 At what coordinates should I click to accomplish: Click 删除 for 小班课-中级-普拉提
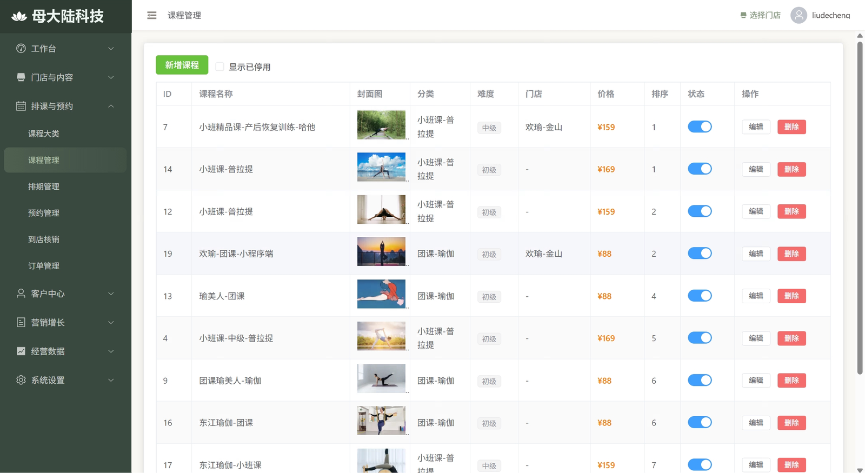click(791, 338)
